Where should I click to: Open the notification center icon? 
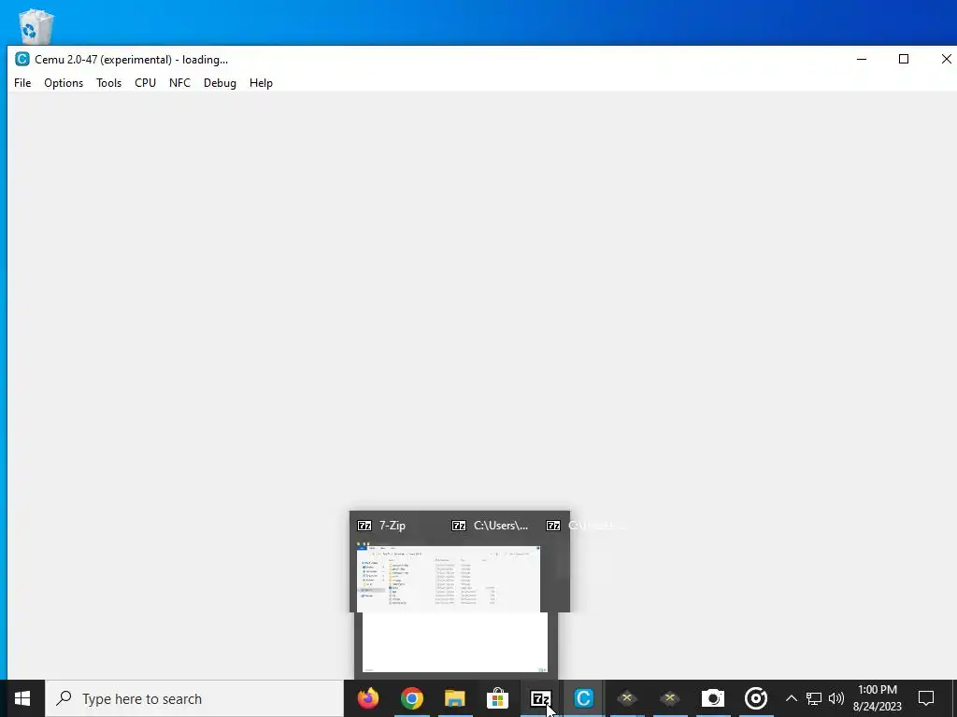tap(926, 698)
